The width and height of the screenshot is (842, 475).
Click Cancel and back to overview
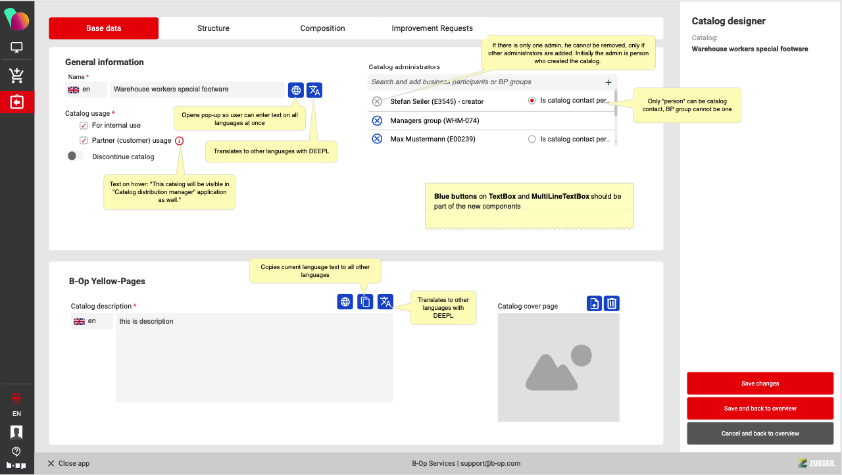click(760, 434)
